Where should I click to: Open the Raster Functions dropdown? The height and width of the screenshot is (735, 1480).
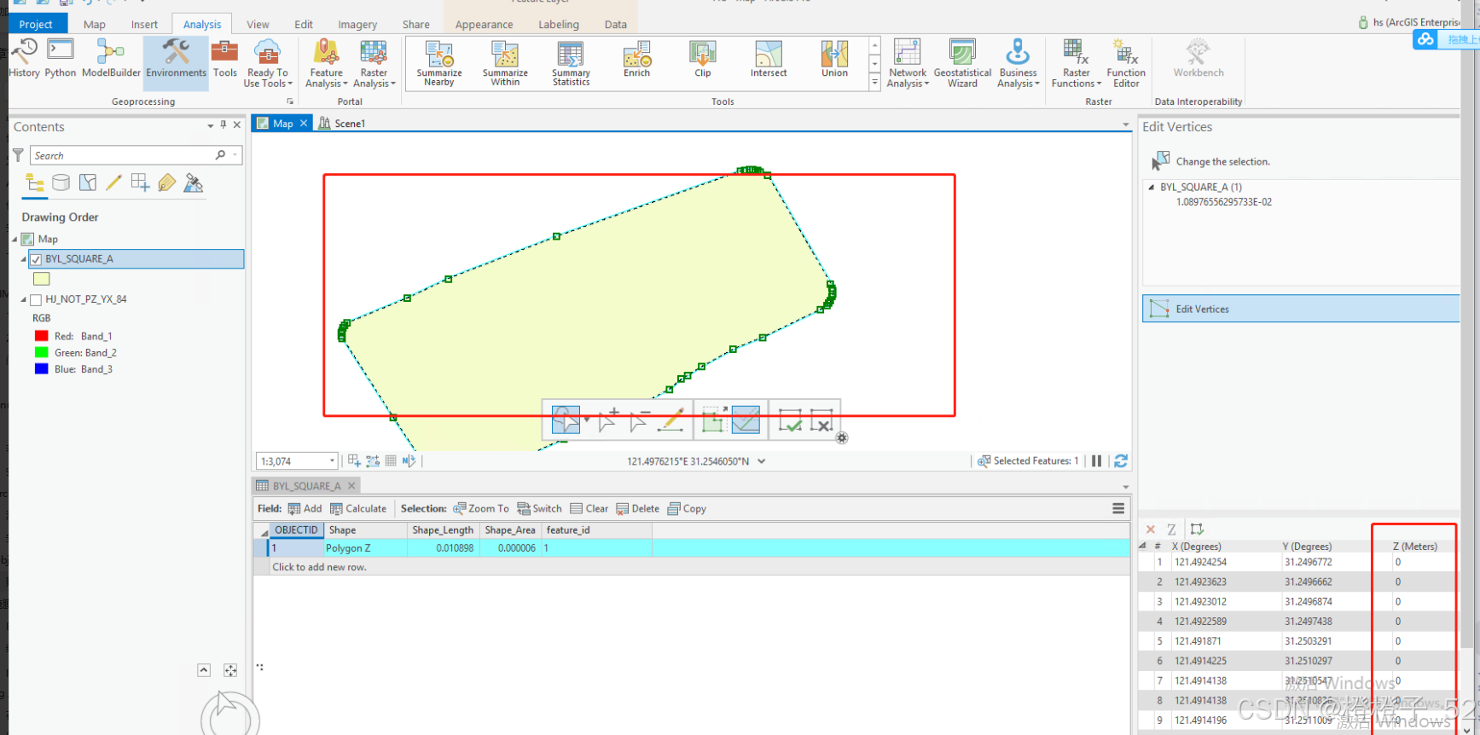click(x=1076, y=64)
